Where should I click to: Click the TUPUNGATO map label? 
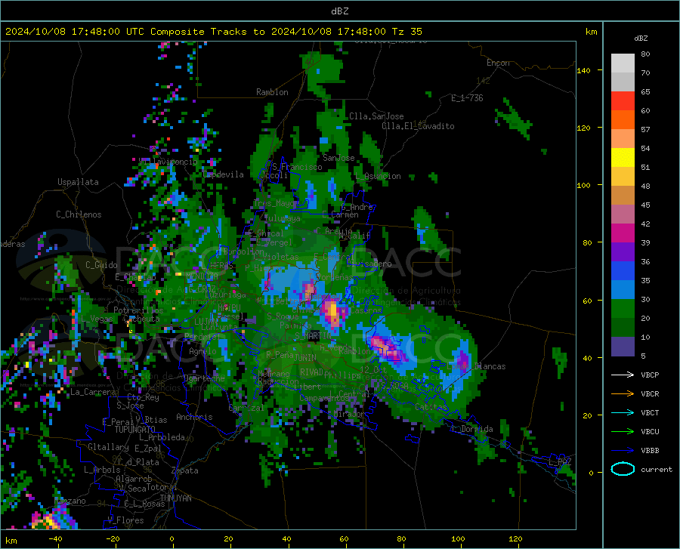[135, 430]
